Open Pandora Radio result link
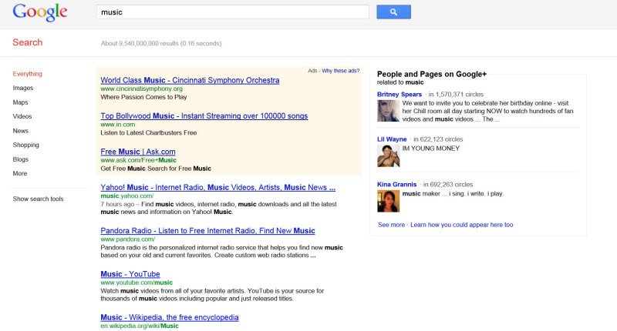 pyautogui.click(x=207, y=230)
